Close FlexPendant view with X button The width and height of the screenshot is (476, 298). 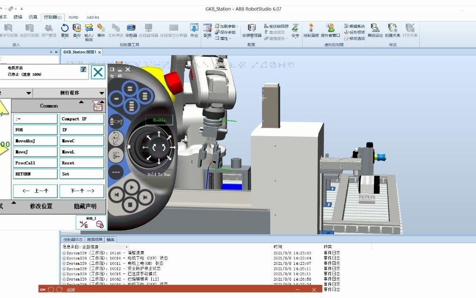(x=128, y=70)
